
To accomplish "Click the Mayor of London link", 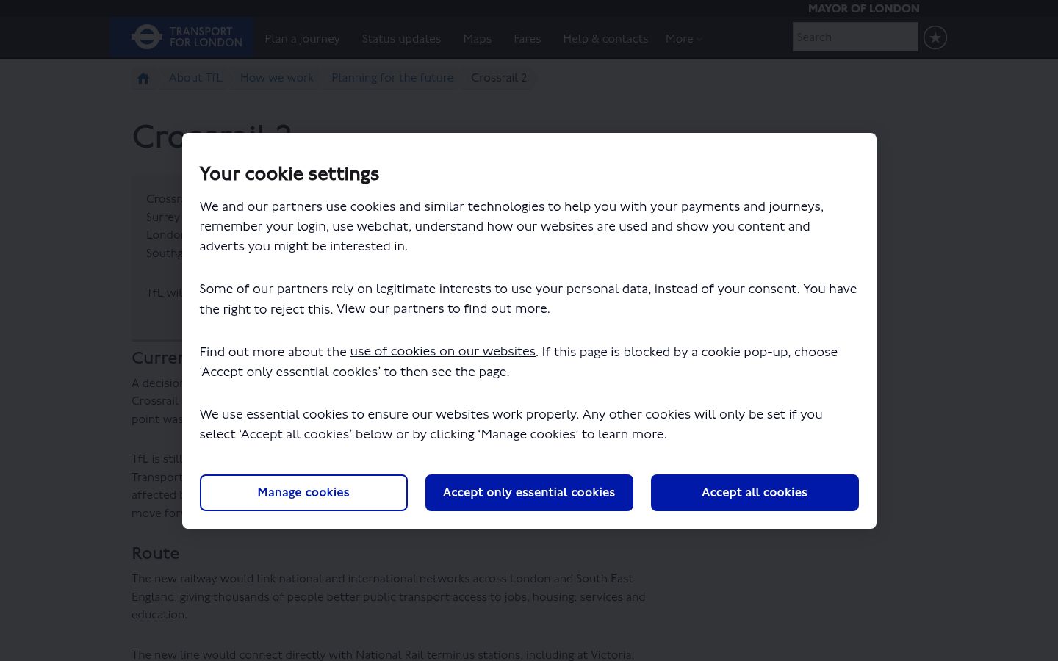I will (x=863, y=9).
